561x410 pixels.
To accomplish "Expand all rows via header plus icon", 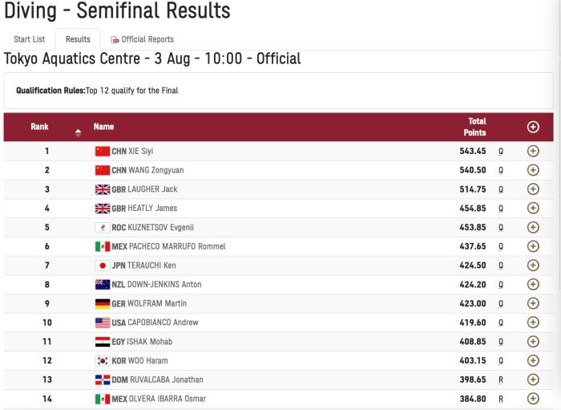I will [533, 127].
